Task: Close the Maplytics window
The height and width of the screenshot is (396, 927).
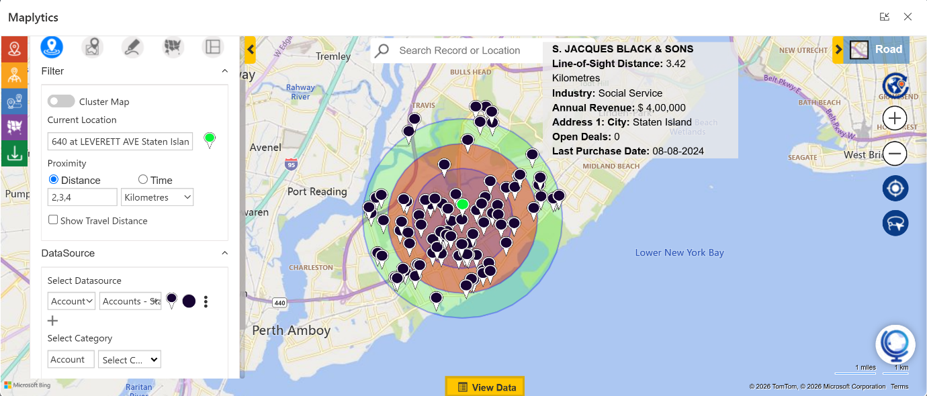Action: pos(908,17)
